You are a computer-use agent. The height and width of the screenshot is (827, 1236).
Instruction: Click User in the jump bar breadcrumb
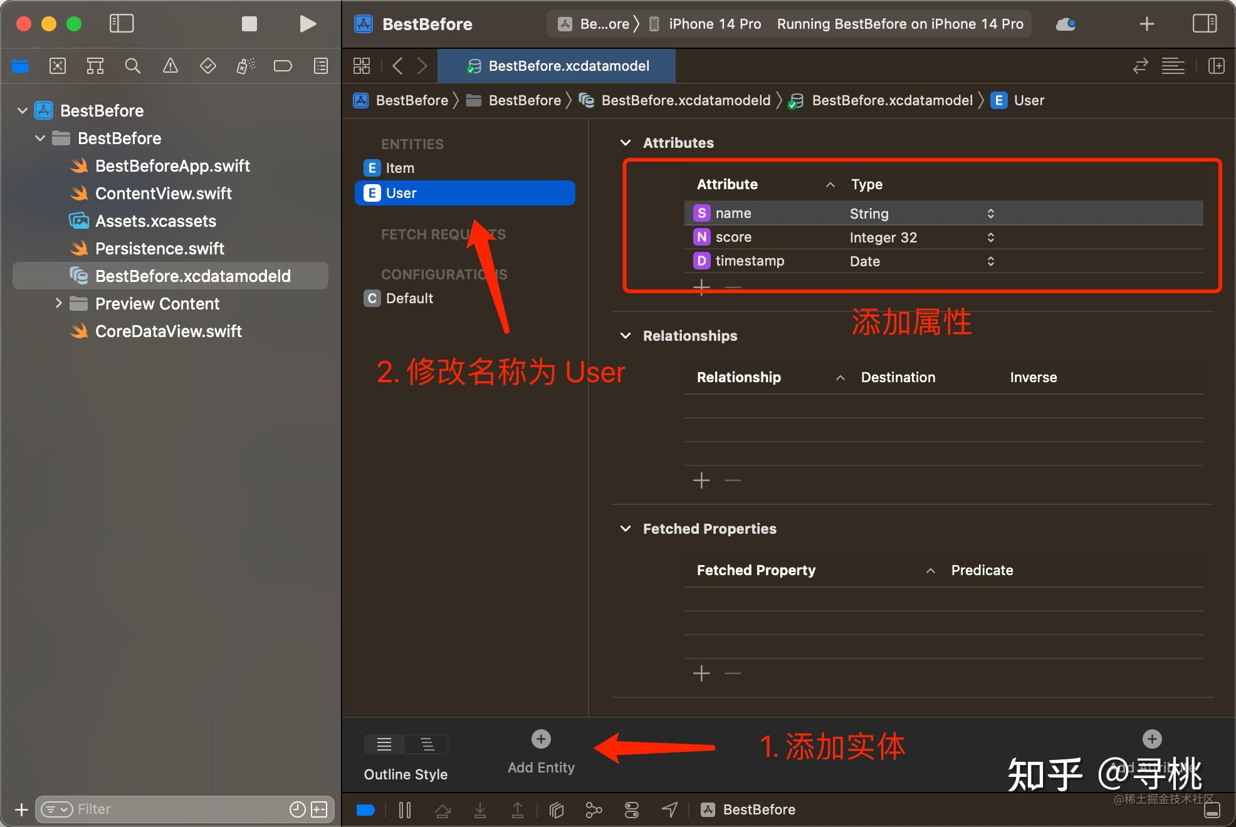pos(1029,100)
